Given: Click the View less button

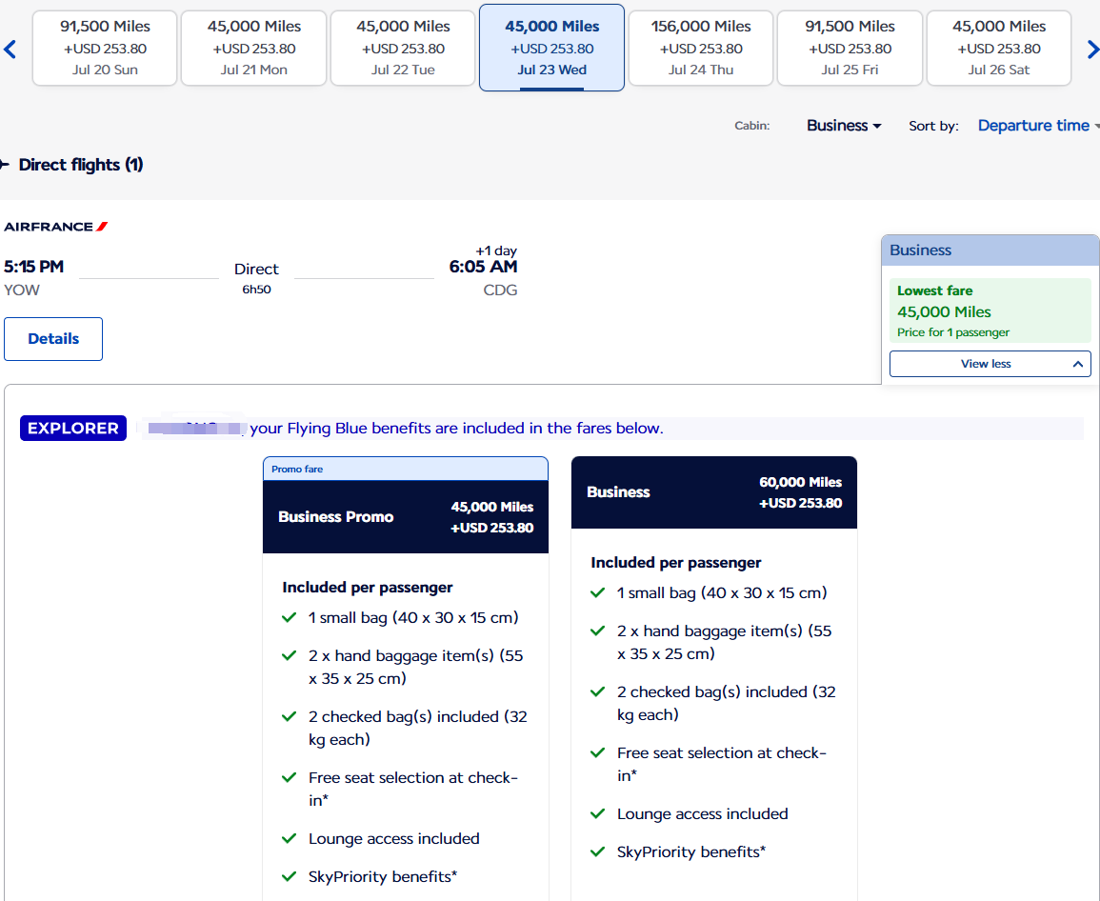Looking at the screenshot, I should pyautogui.click(x=990, y=364).
